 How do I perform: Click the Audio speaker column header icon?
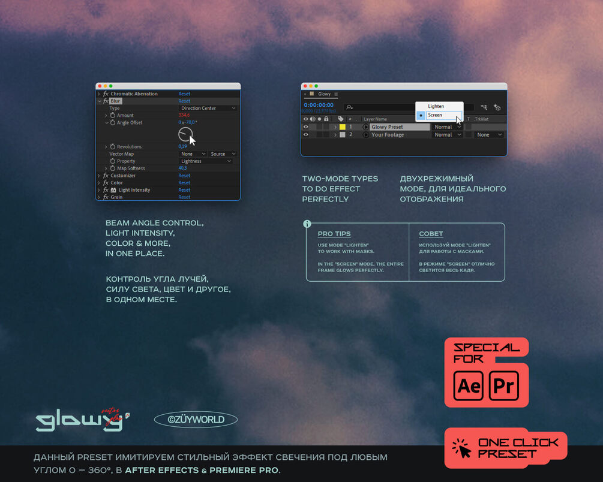pos(313,119)
